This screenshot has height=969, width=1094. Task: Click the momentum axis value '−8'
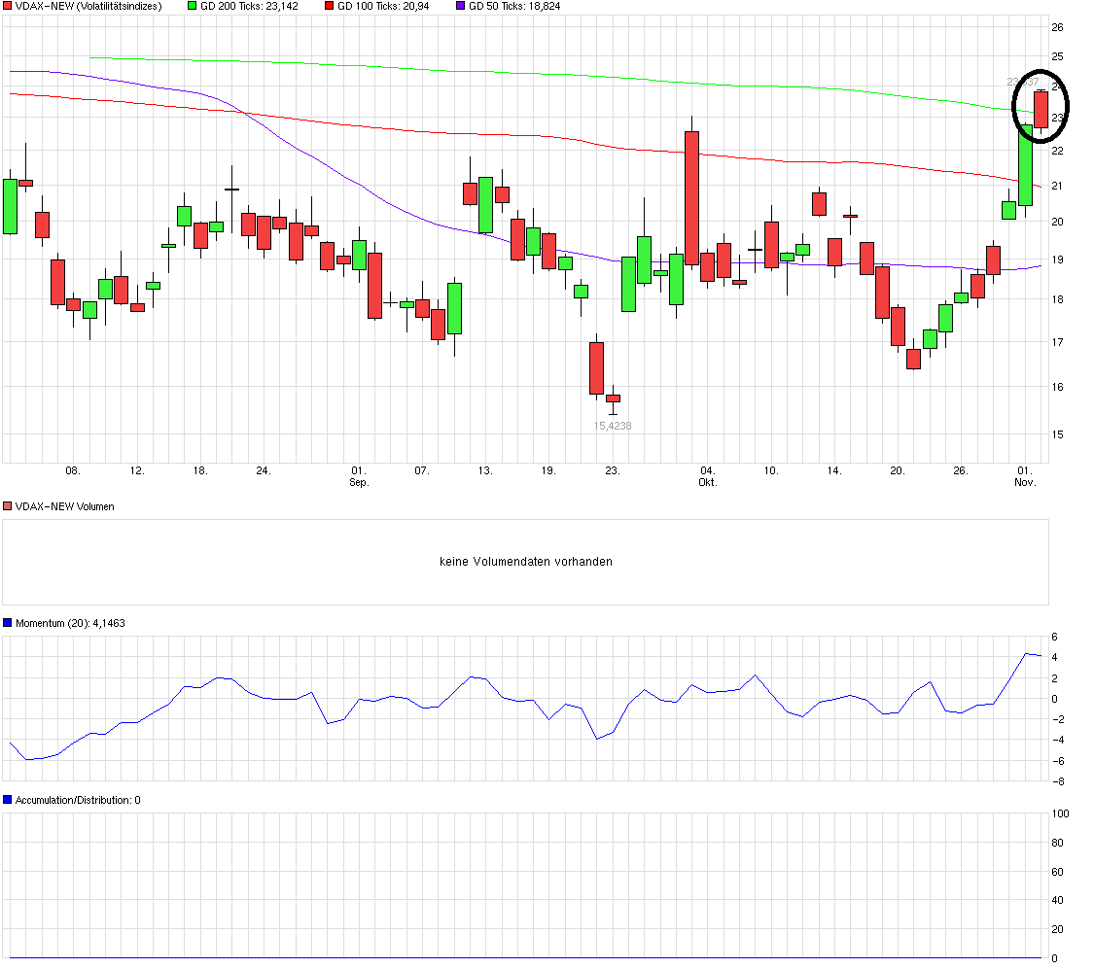tap(1058, 782)
